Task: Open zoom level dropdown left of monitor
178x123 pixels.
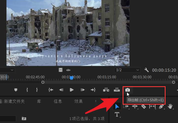Action: [x=7, y=70]
